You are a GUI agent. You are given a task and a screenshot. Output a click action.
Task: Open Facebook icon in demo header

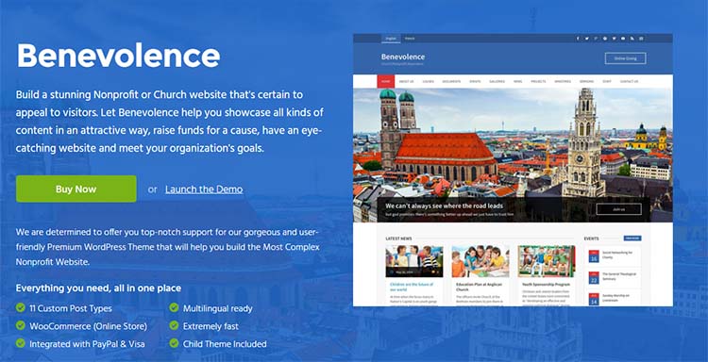click(x=578, y=39)
